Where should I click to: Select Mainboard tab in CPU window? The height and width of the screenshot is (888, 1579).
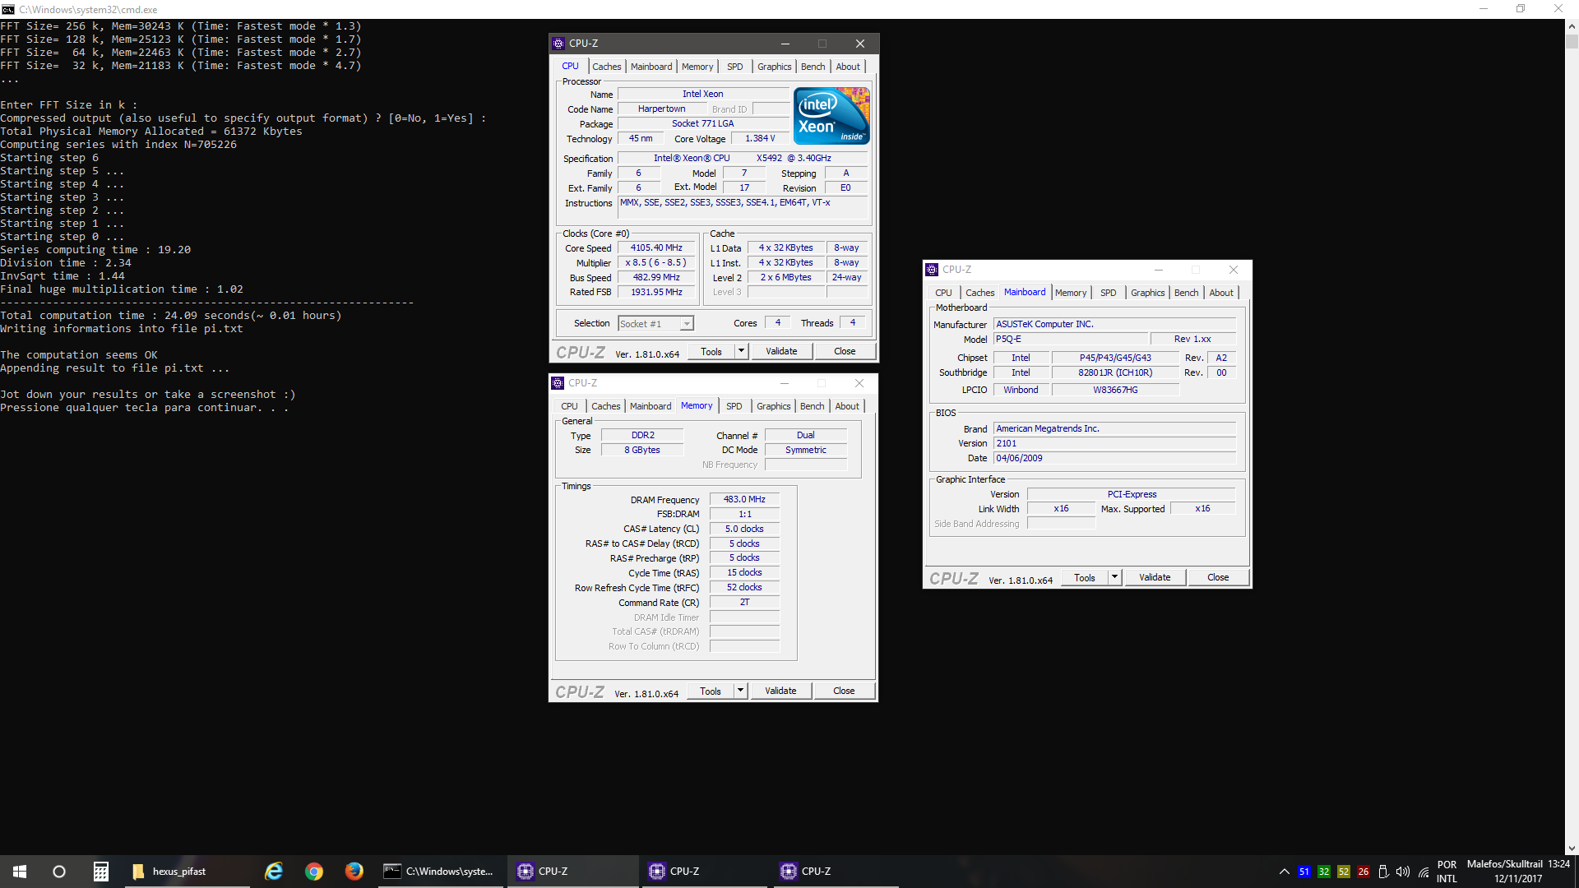(651, 67)
